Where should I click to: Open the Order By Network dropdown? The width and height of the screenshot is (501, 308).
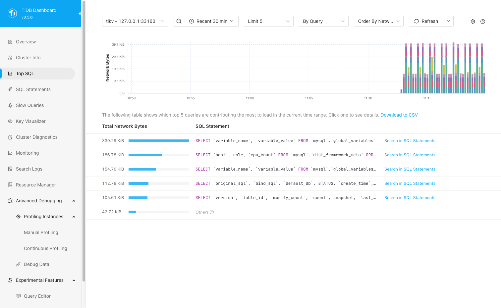(378, 21)
